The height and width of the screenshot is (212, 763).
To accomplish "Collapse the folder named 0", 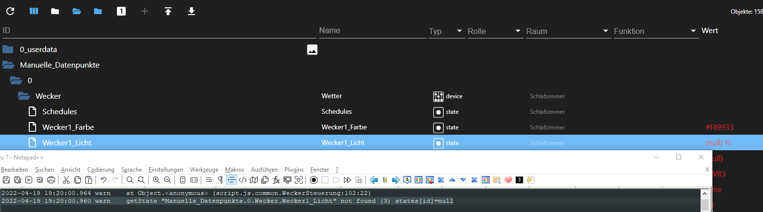I will pyautogui.click(x=16, y=80).
